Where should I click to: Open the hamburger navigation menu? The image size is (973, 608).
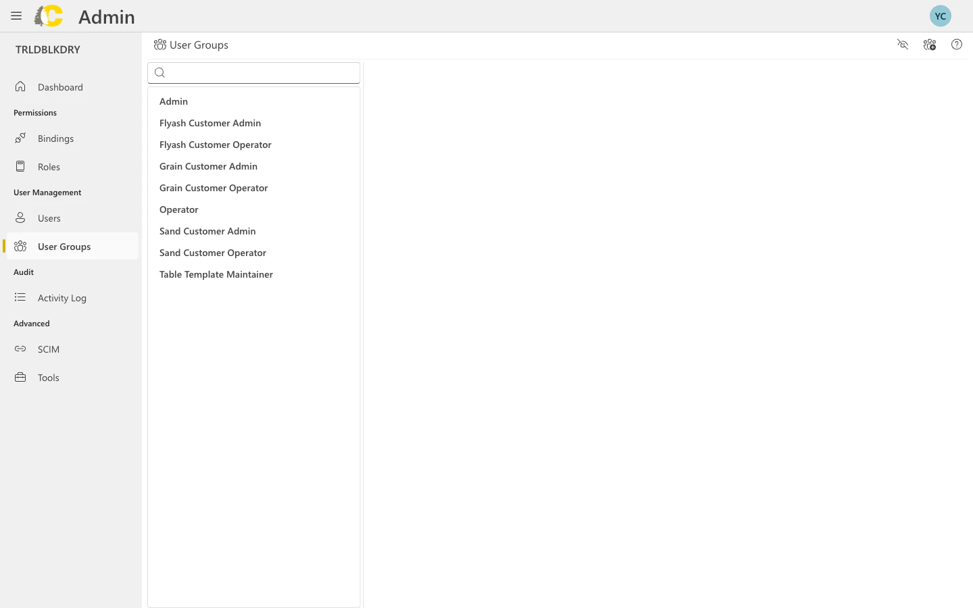click(x=16, y=16)
